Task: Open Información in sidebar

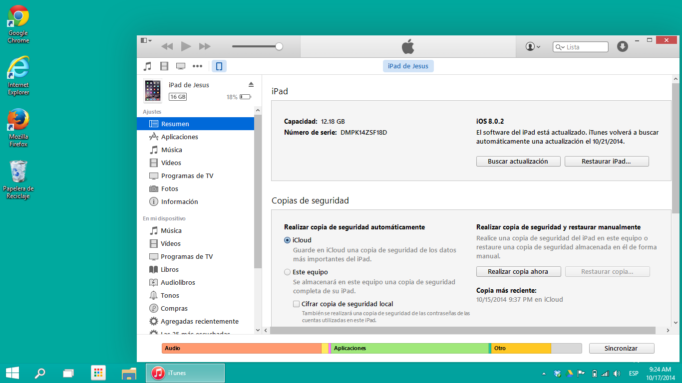Action: [195, 201]
